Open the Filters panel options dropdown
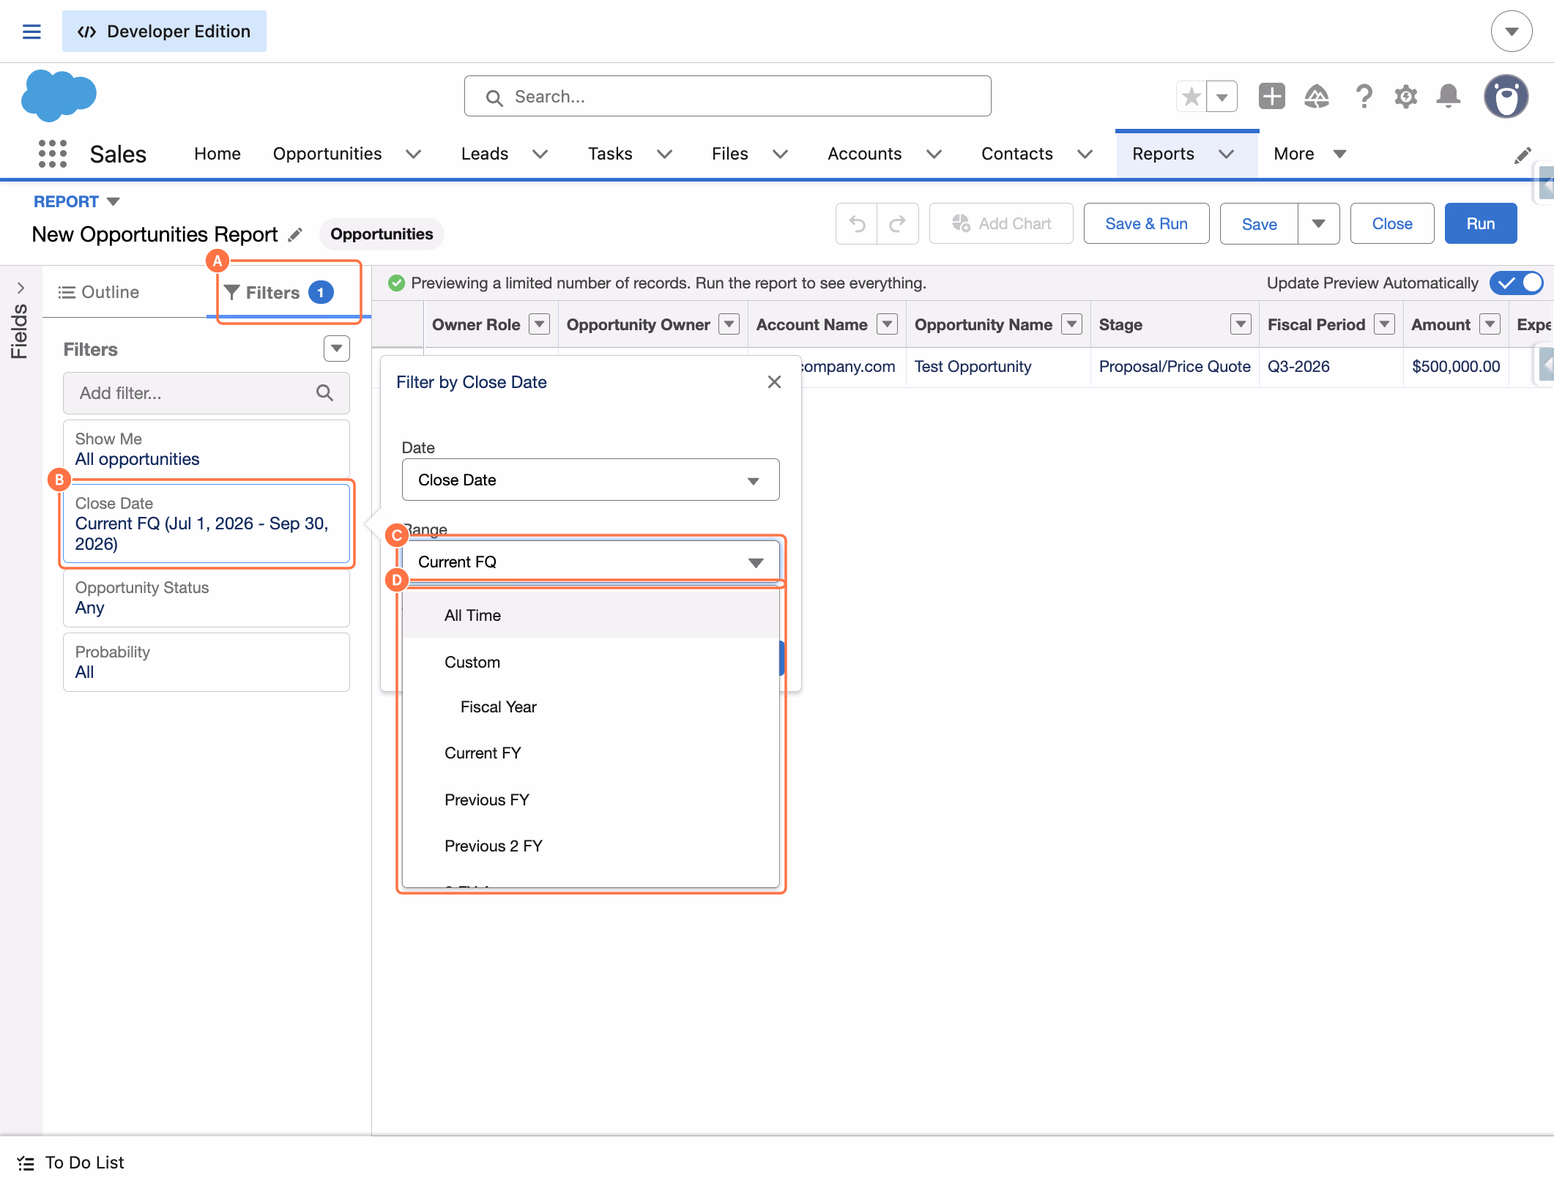1554x1189 pixels. pyautogui.click(x=337, y=348)
